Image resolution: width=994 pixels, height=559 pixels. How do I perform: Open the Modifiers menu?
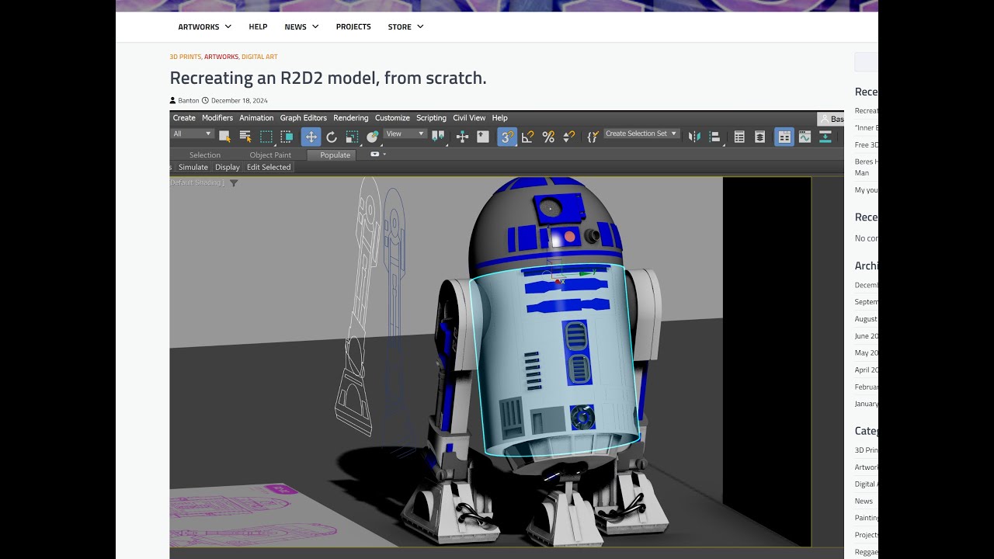(x=217, y=118)
